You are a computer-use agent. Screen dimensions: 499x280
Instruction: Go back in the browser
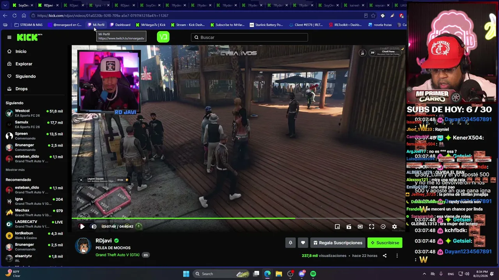pos(5,16)
